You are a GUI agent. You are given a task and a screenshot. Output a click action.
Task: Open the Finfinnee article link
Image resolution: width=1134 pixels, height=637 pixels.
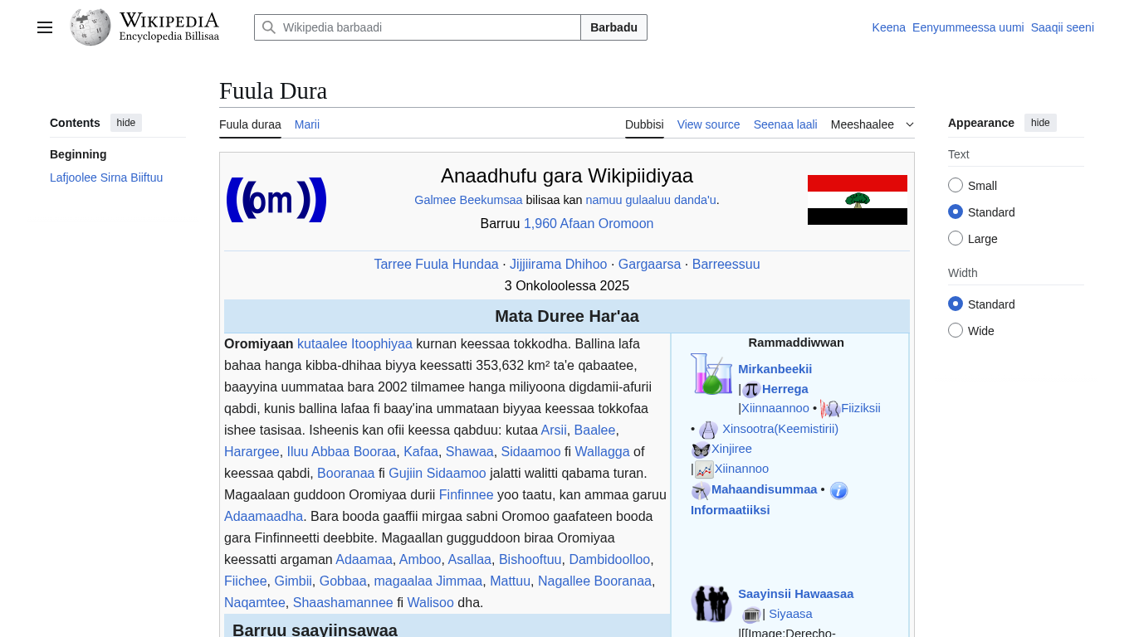466,494
